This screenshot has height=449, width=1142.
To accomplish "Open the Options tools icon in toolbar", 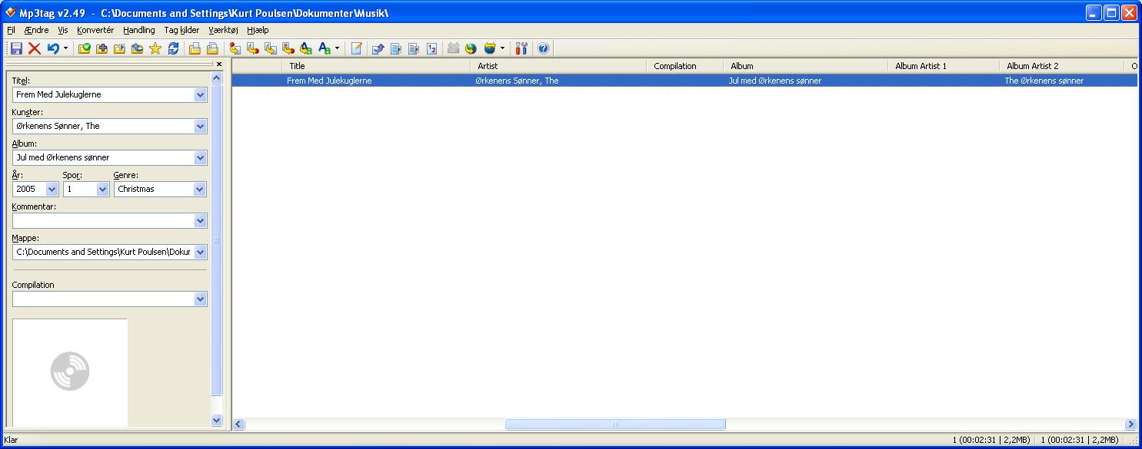I will click(x=521, y=48).
